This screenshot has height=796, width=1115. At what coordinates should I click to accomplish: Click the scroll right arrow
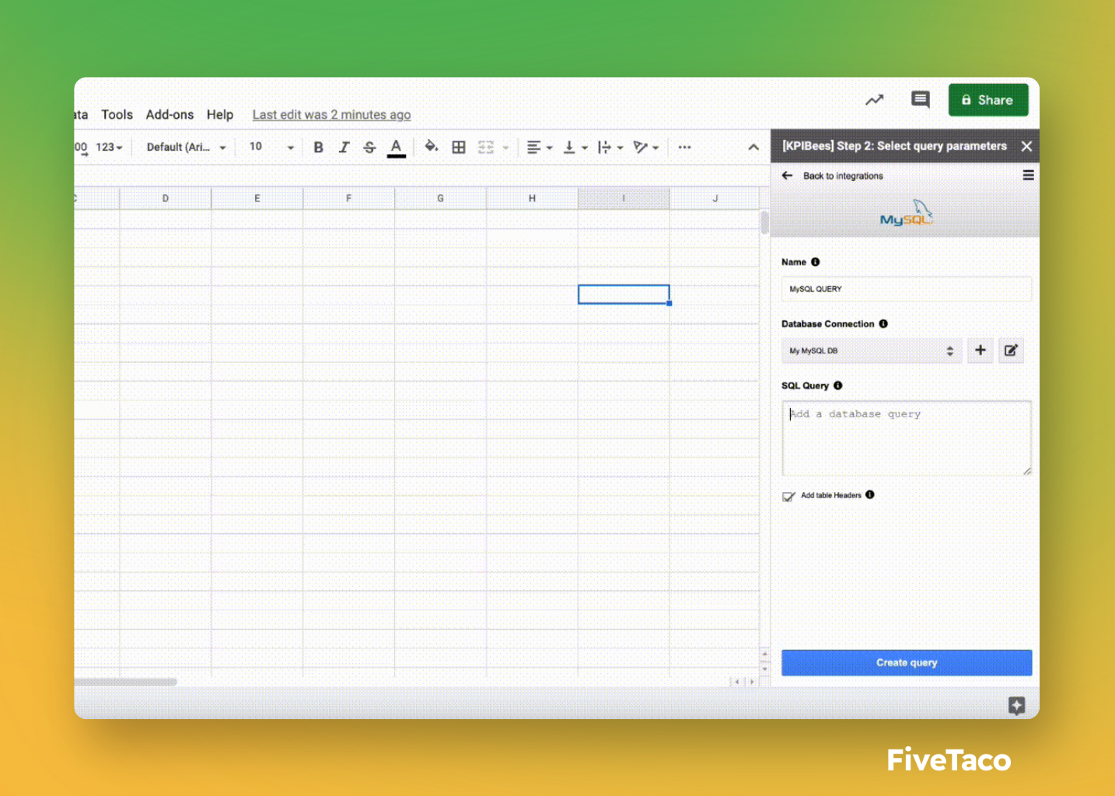click(x=752, y=682)
